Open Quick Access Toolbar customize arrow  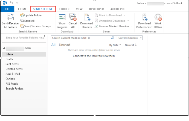tap(17, 3)
